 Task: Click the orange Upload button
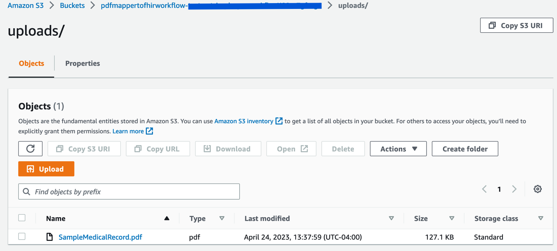(46, 169)
